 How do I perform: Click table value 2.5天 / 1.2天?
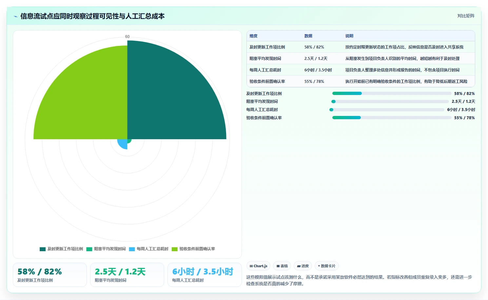pos(316,59)
